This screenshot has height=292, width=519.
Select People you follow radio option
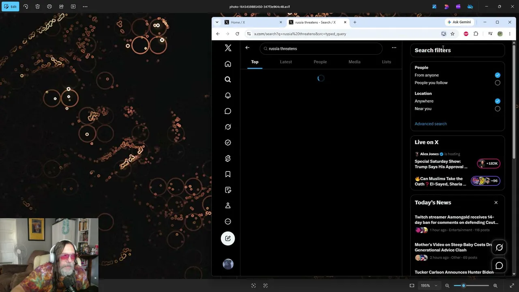[x=498, y=83]
